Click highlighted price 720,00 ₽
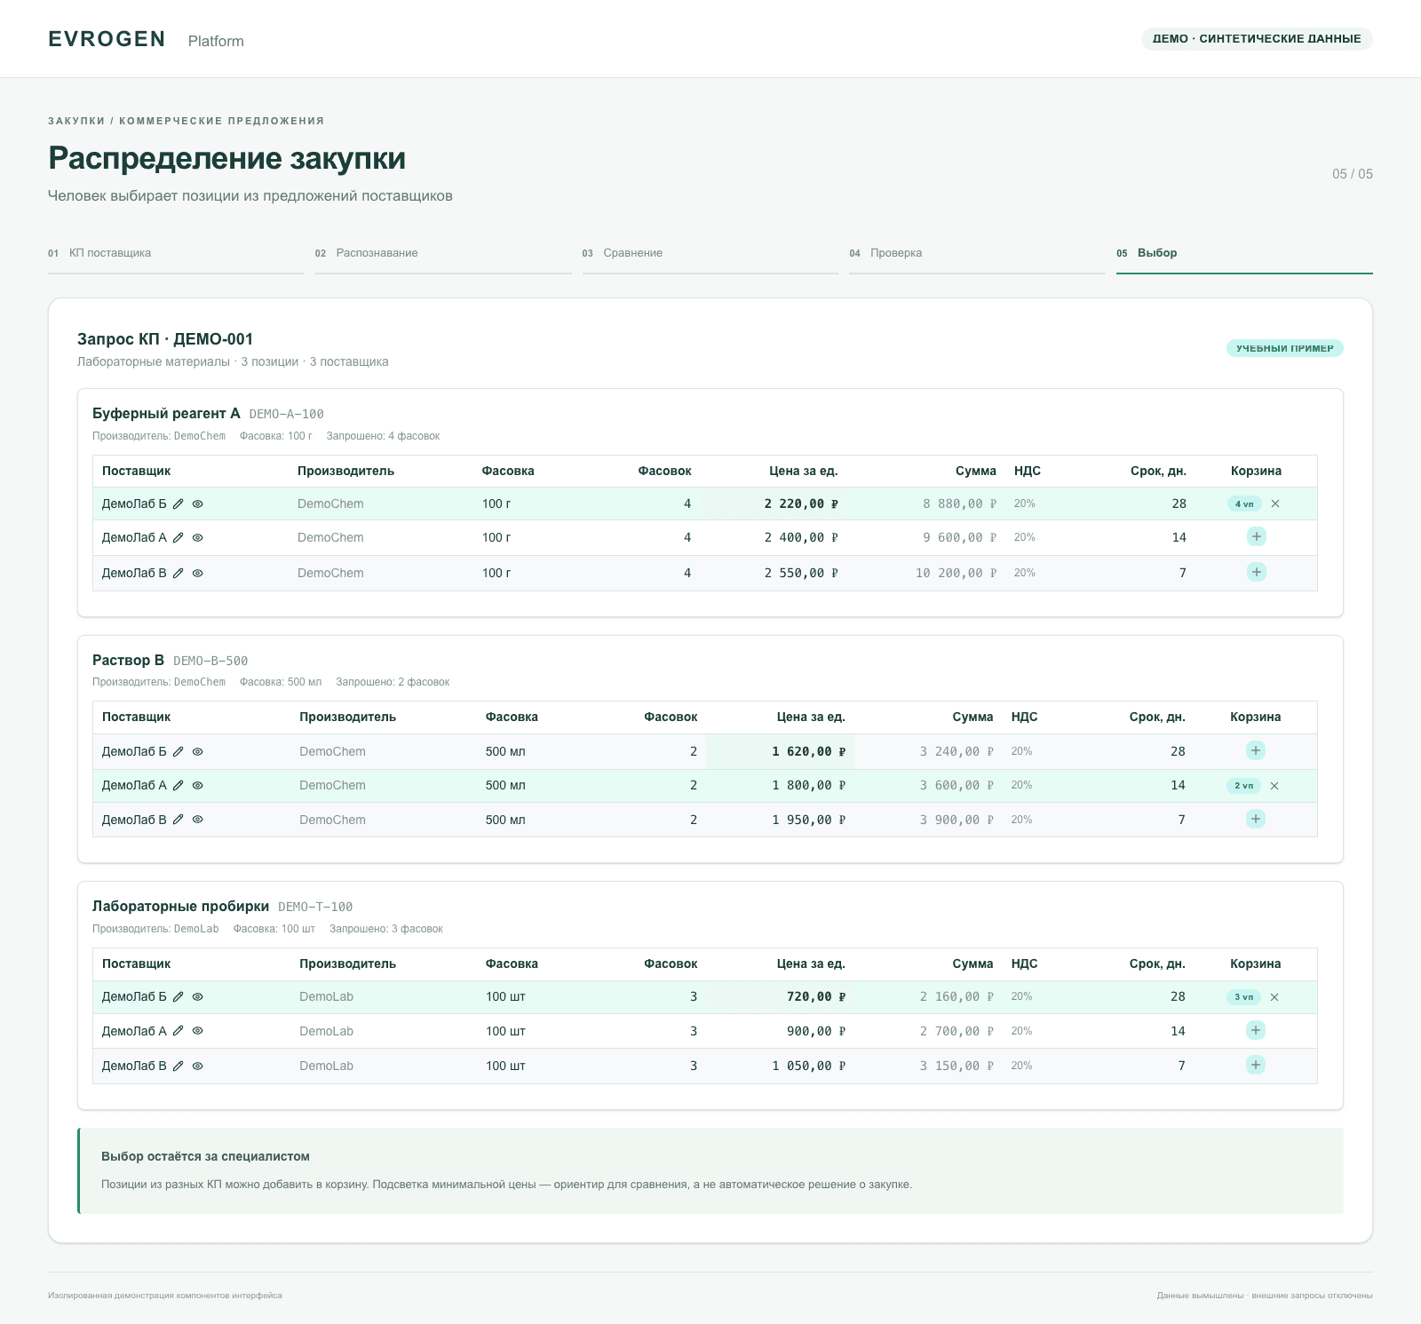 pyautogui.click(x=815, y=996)
